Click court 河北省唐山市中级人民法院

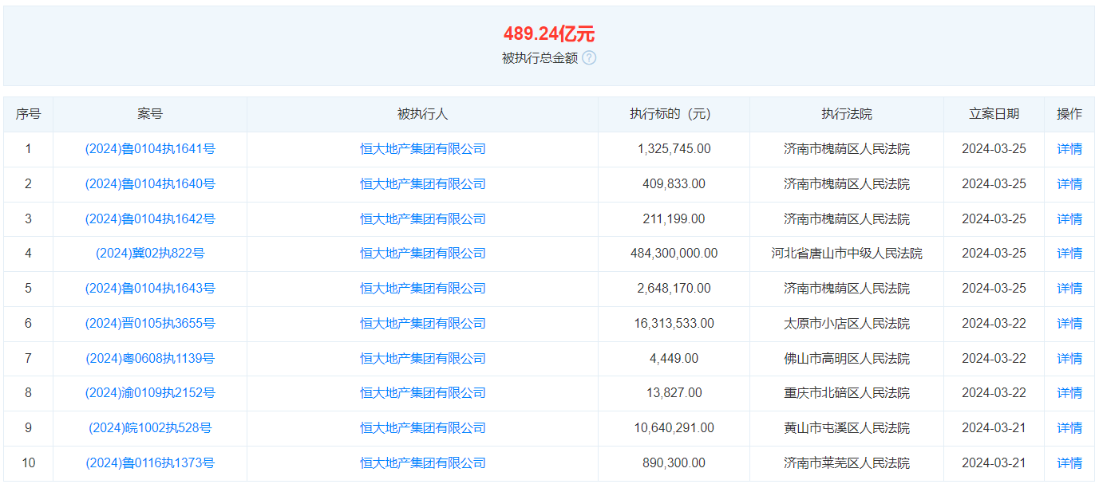click(847, 253)
